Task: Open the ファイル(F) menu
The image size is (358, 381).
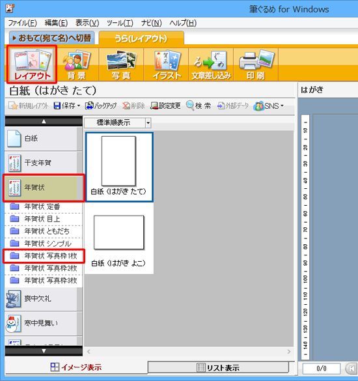Action: click(x=22, y=23)
